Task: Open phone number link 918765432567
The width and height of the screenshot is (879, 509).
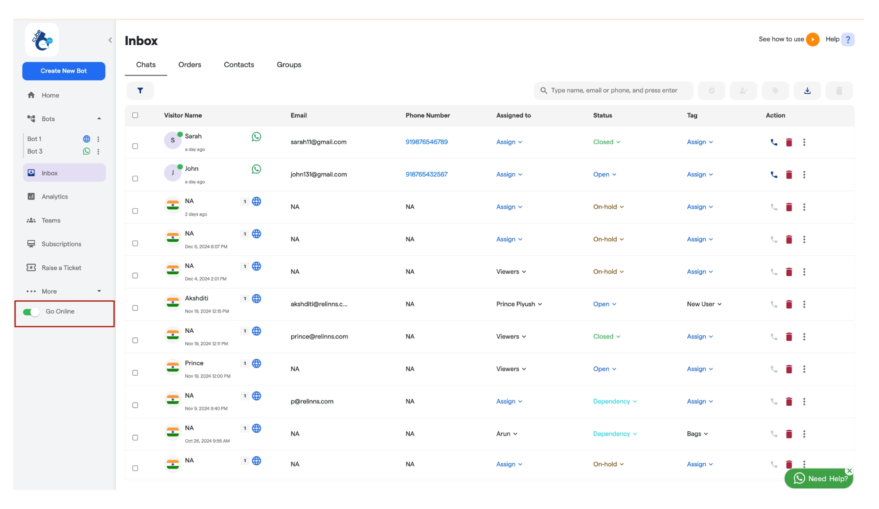Action: click(x=426, y=174)
